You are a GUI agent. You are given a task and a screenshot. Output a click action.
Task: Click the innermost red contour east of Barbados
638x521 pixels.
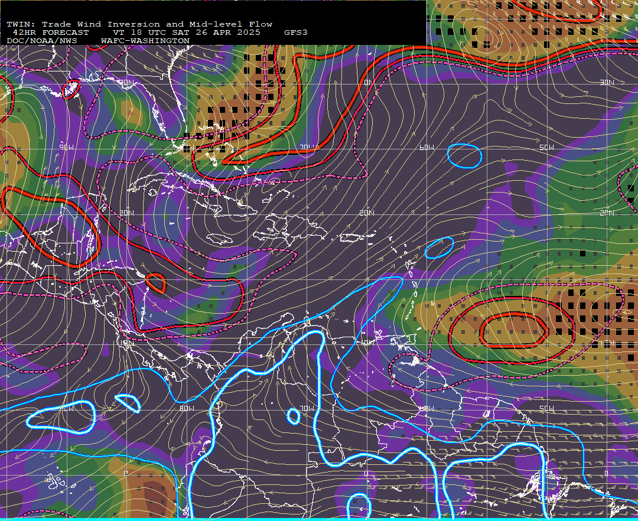click(x=513, y=330)
